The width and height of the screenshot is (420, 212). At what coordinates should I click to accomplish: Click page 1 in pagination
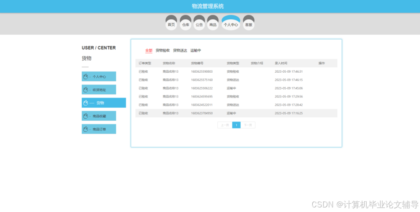pos(236,125)
